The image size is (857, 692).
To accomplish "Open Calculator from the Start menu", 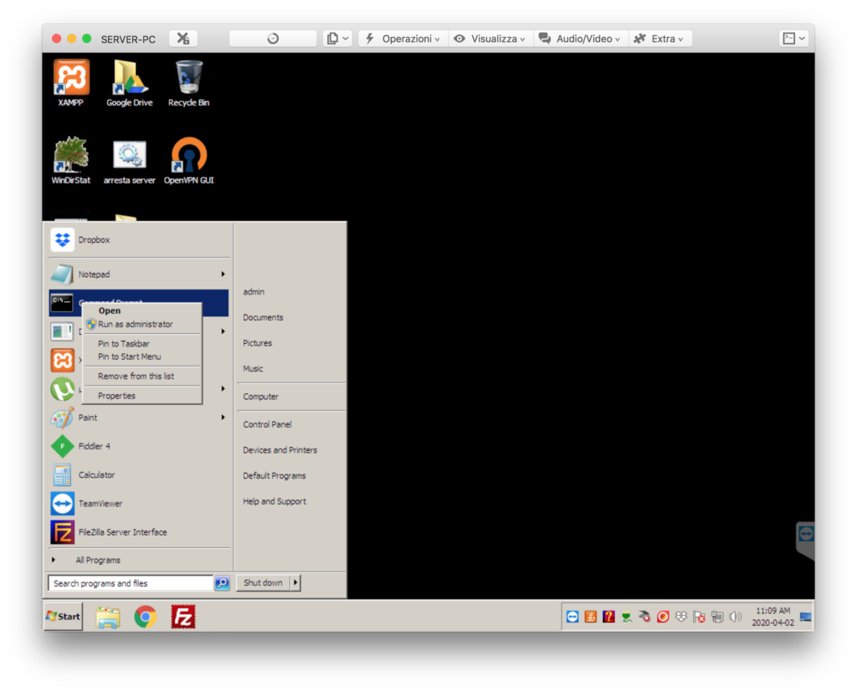I will coord(139,475).
